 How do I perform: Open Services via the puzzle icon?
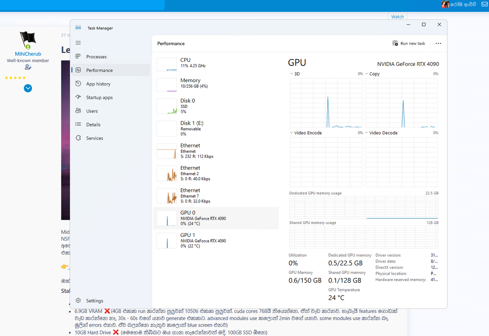[78, 138]
